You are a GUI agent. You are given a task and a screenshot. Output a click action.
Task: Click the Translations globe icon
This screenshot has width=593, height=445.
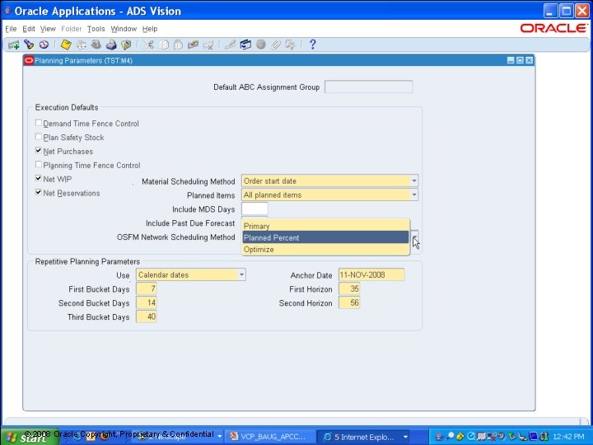[x=260, y=44]
